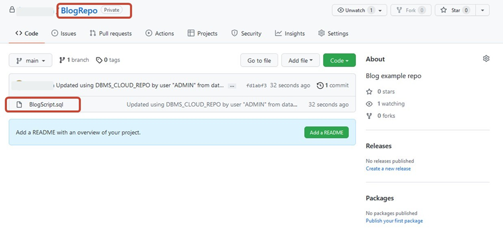Open commit hash fd1abf3
This screenshot has height=240, width=503.
coord(256,85)
